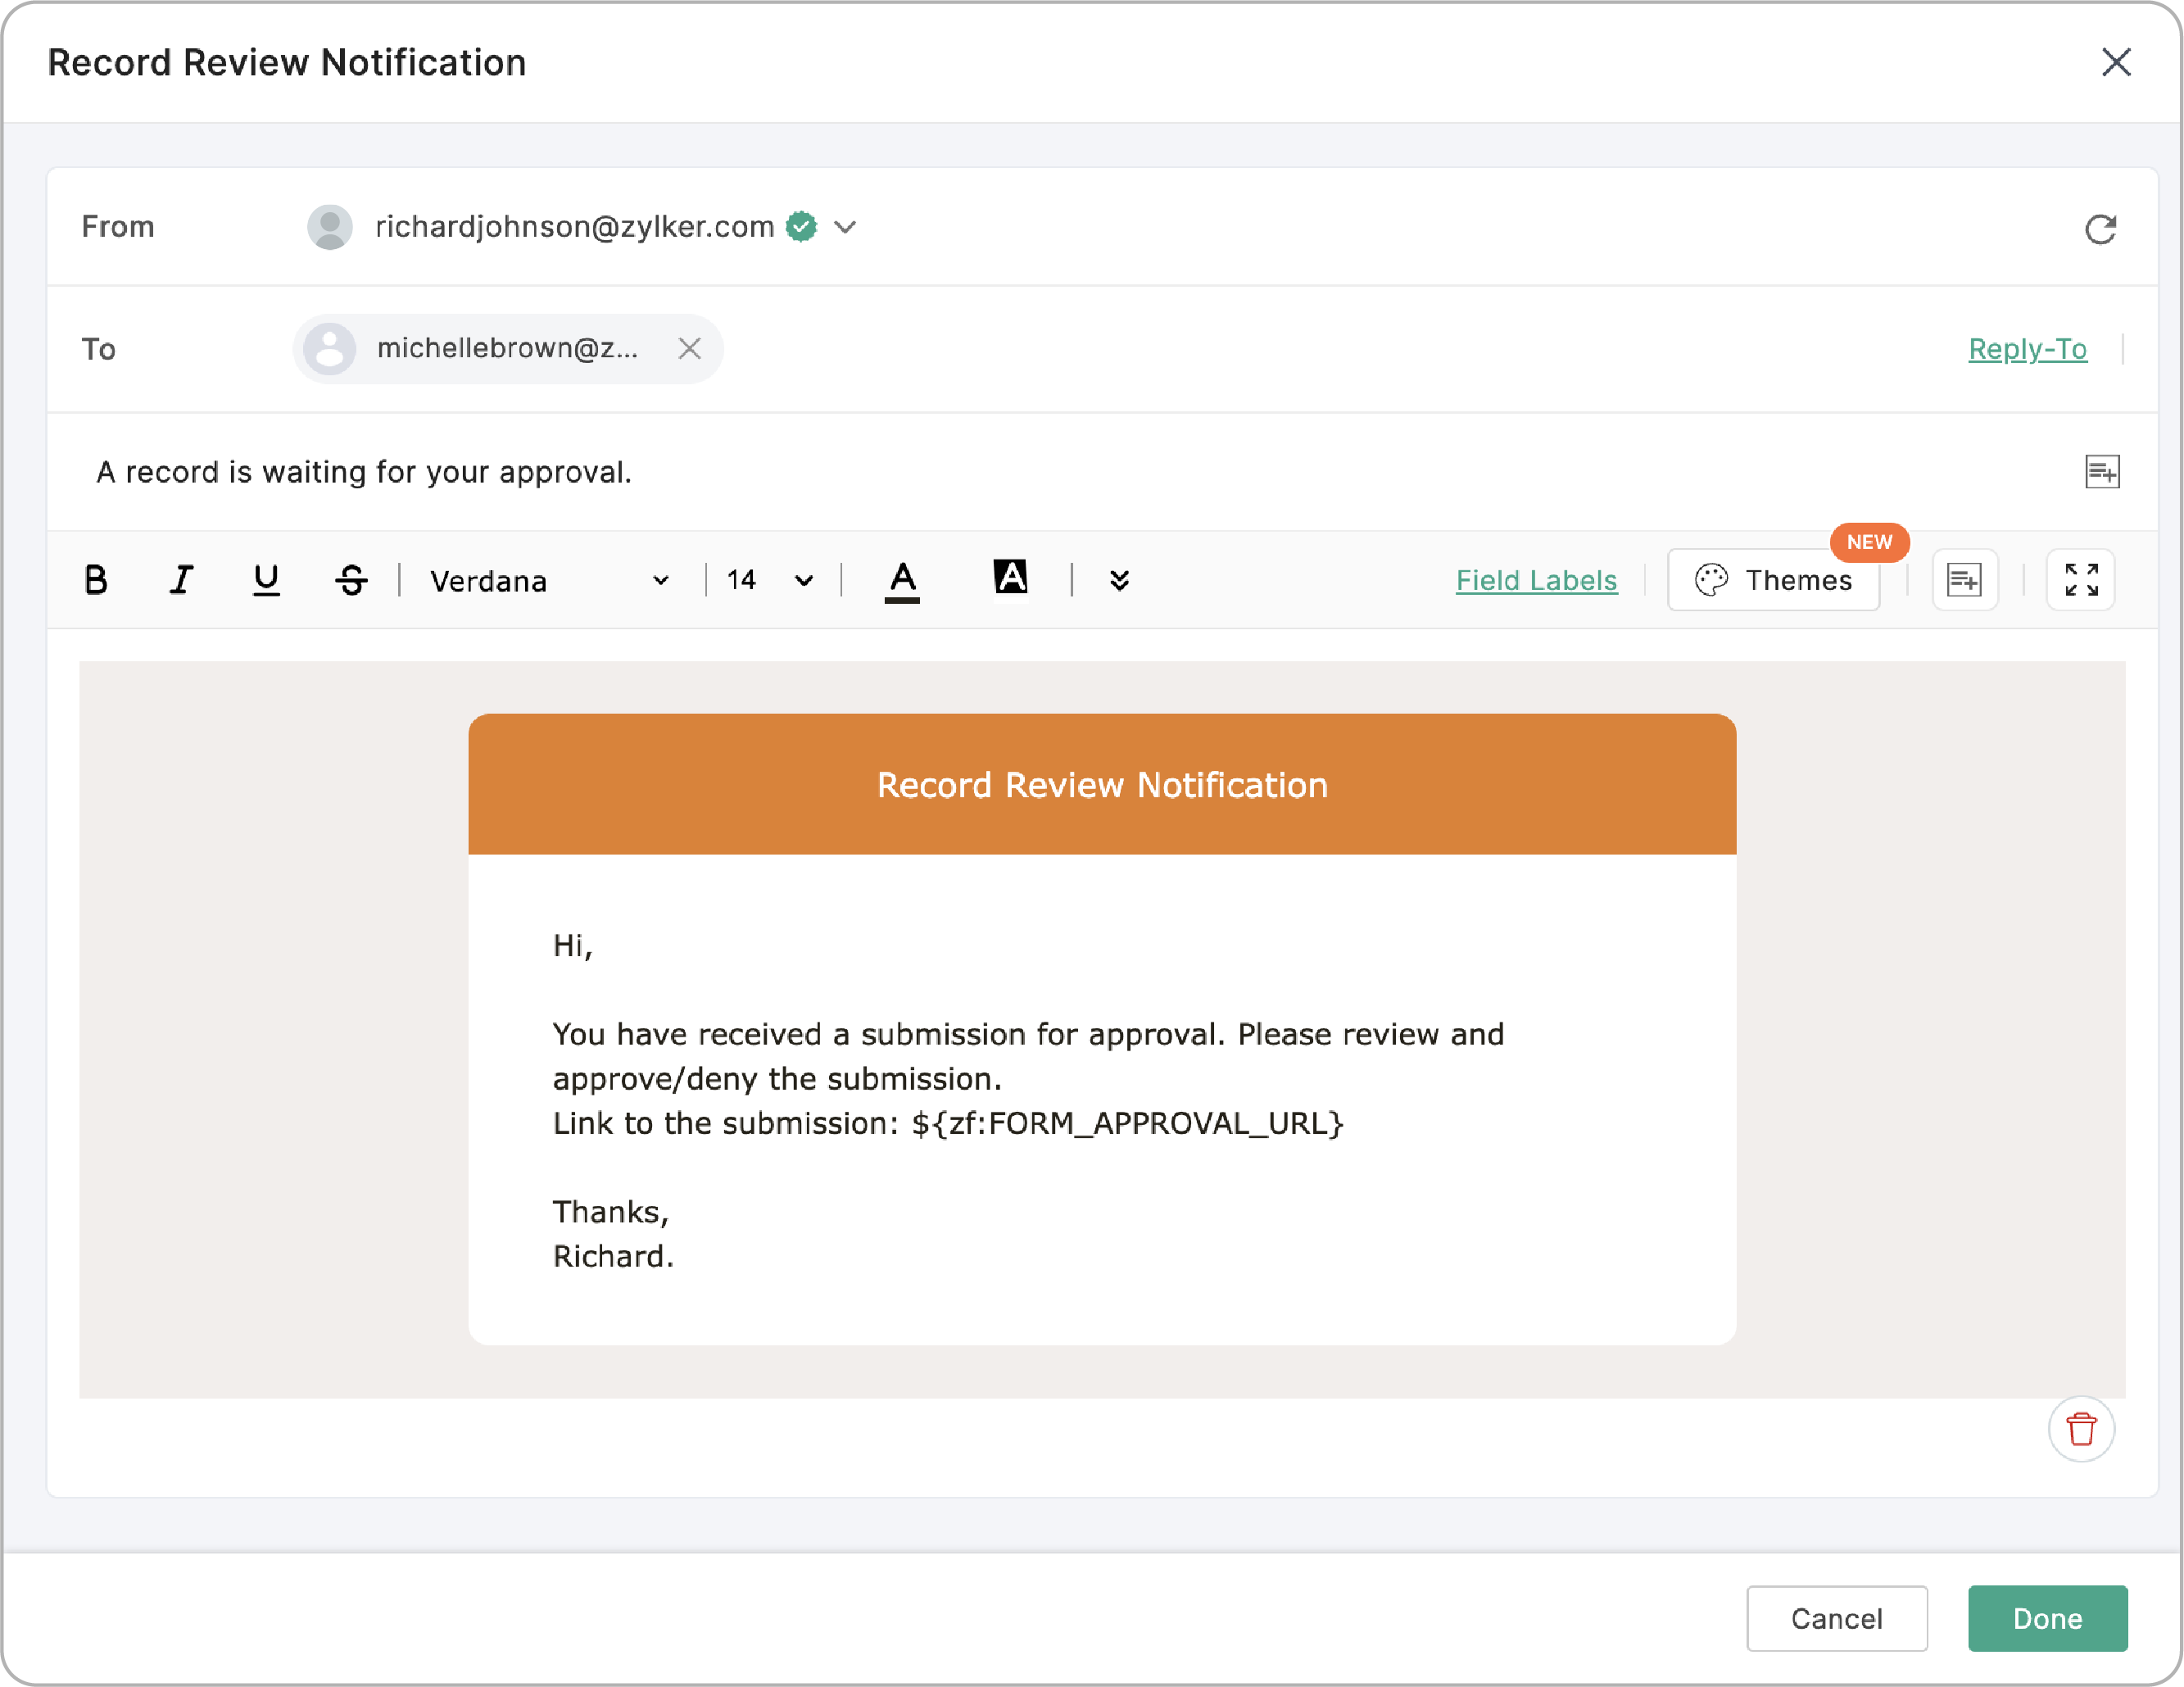Apply bold formatting

coord(96,580)
